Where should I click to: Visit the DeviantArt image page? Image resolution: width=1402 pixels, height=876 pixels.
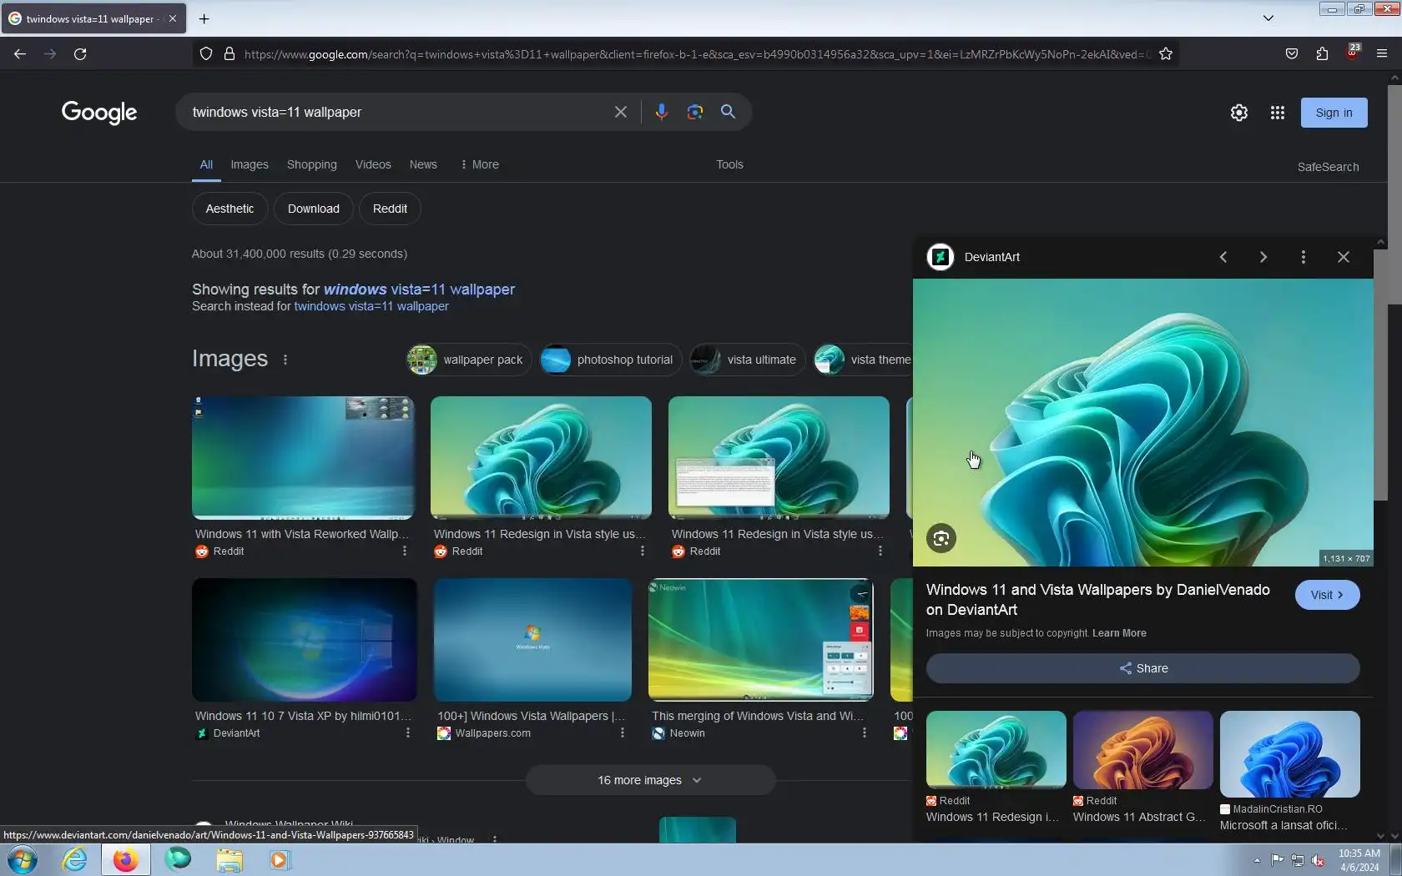[1327, 595]
